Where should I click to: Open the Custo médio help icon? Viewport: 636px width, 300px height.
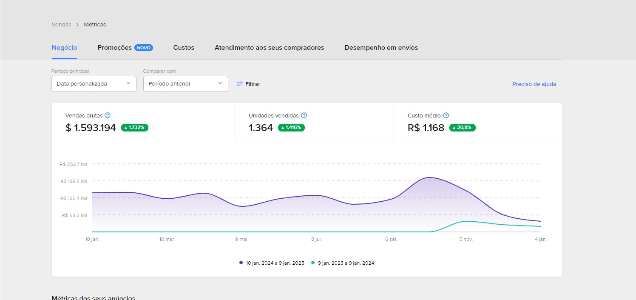[446, 115]
